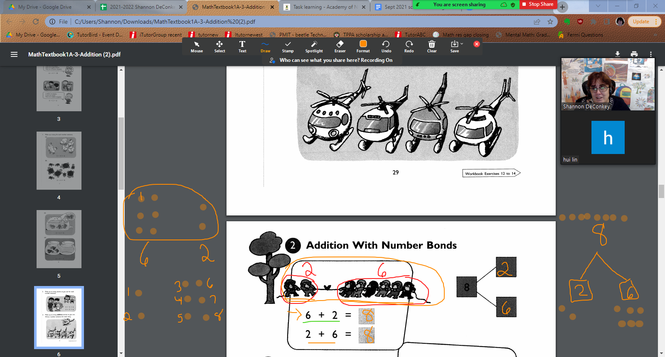Open page 5 thumbnail

click(59, 239)
